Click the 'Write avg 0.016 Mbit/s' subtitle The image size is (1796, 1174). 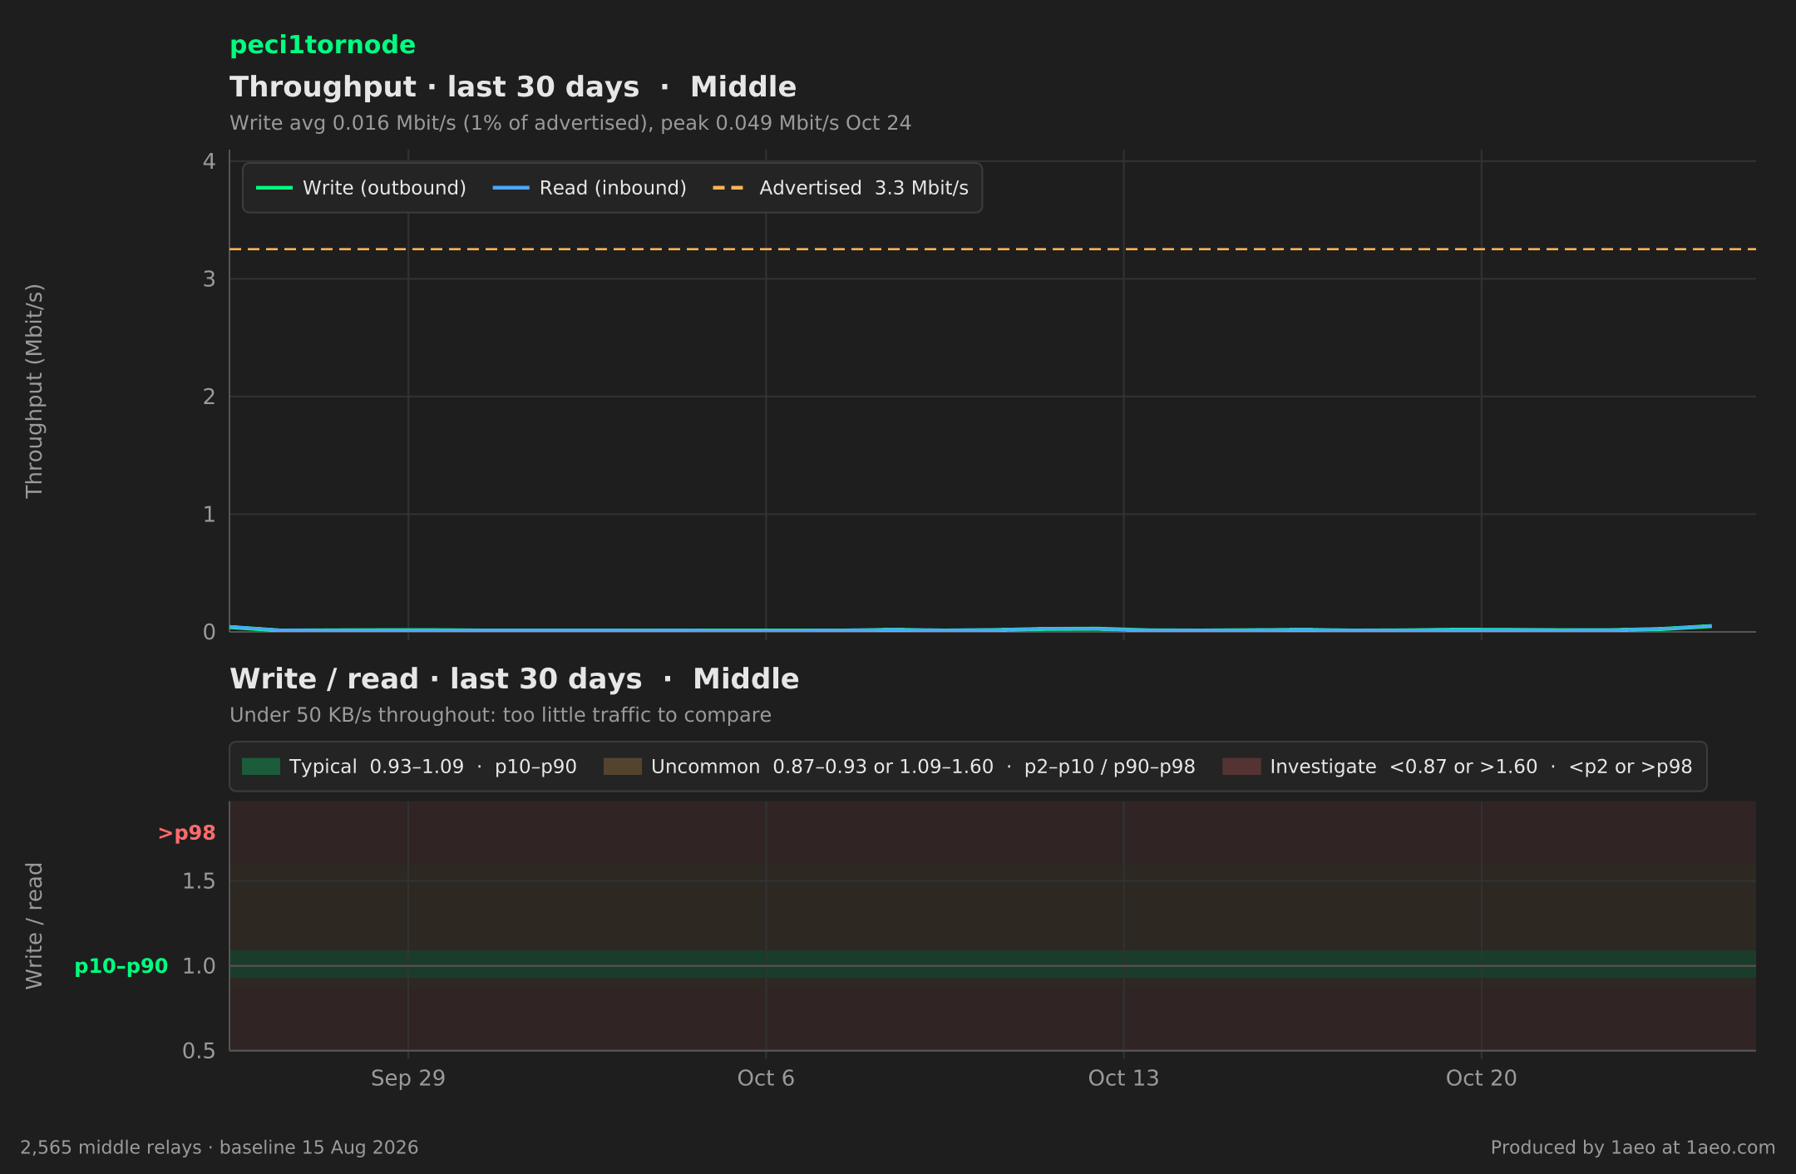[570, 123]
